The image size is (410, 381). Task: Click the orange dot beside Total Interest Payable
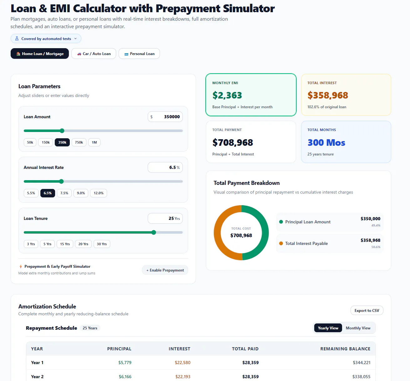[x=281, y=243]
